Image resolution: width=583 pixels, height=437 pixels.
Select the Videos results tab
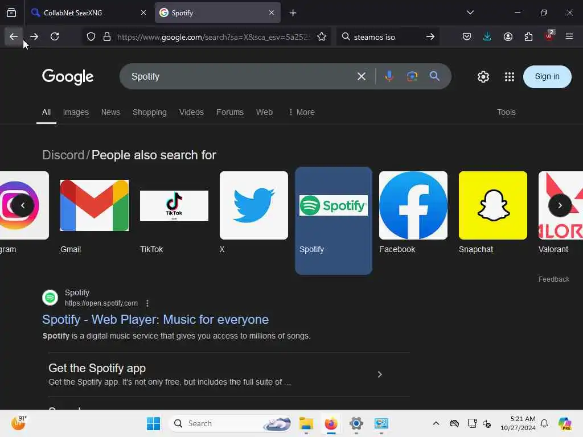click(x=191, y=112)
